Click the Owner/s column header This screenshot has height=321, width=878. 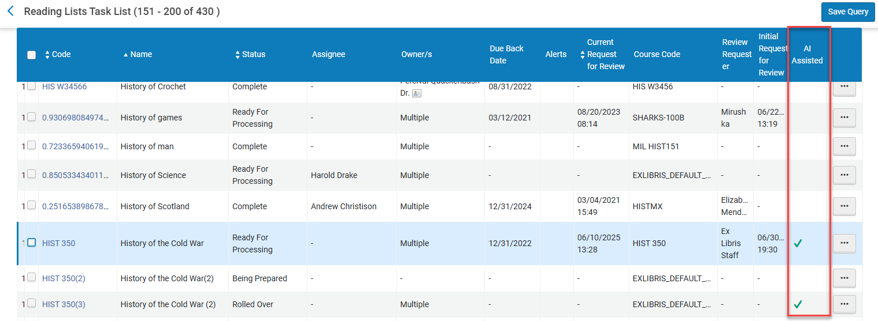(x=416, y=54)
